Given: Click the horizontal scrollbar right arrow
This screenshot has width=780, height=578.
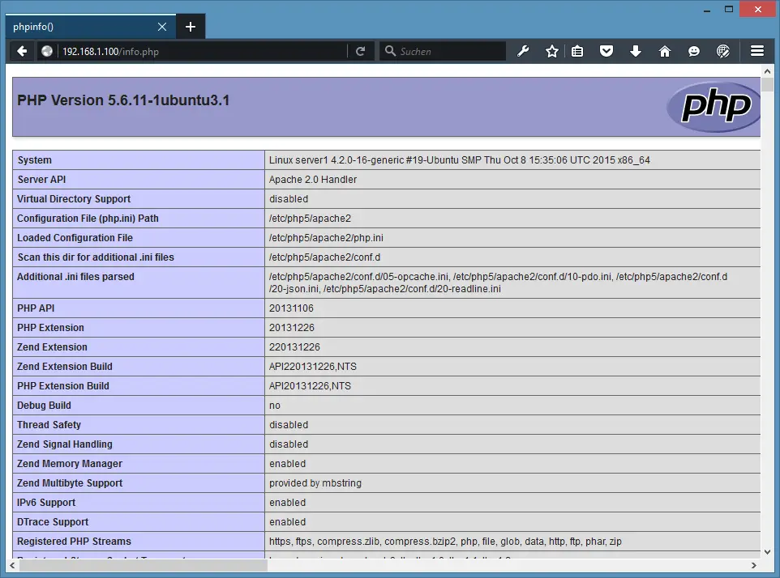Looking at the screenshot, I should (x=753, y=565).
